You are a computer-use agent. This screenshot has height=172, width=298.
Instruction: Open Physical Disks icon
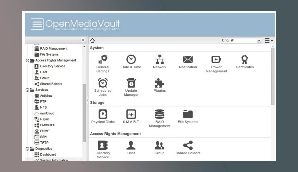pos(103,117)
